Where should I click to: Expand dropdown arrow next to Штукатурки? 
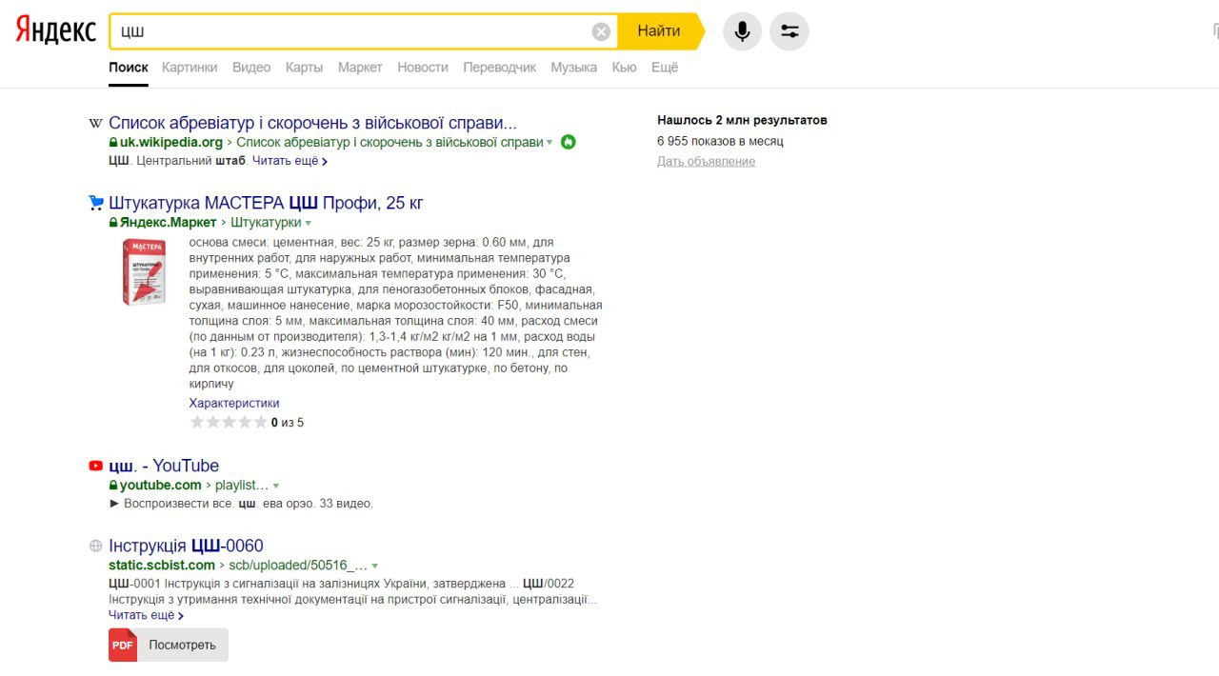308,223
